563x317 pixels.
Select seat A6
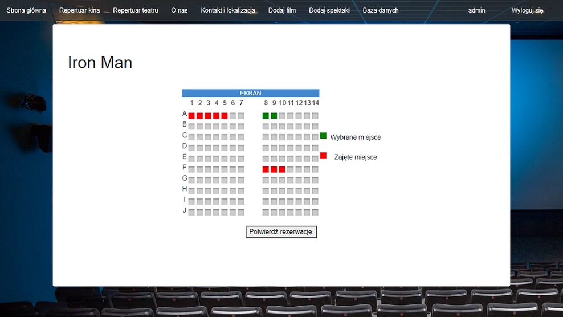point(232,116)
